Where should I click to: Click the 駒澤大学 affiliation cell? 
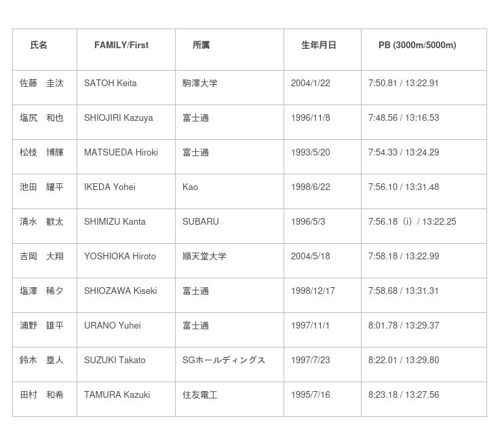[x=200, y=84]
